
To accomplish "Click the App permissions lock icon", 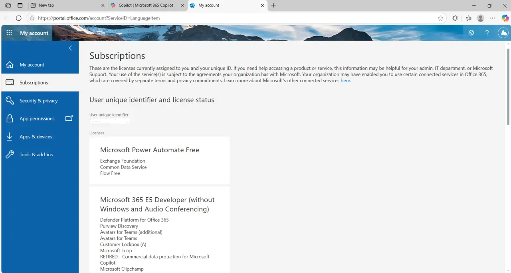I will point(10,119).
